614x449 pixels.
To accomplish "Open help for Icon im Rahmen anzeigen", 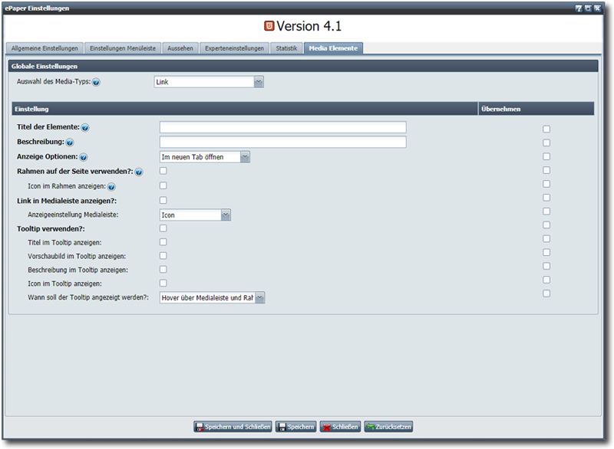I will pos(111,187).
